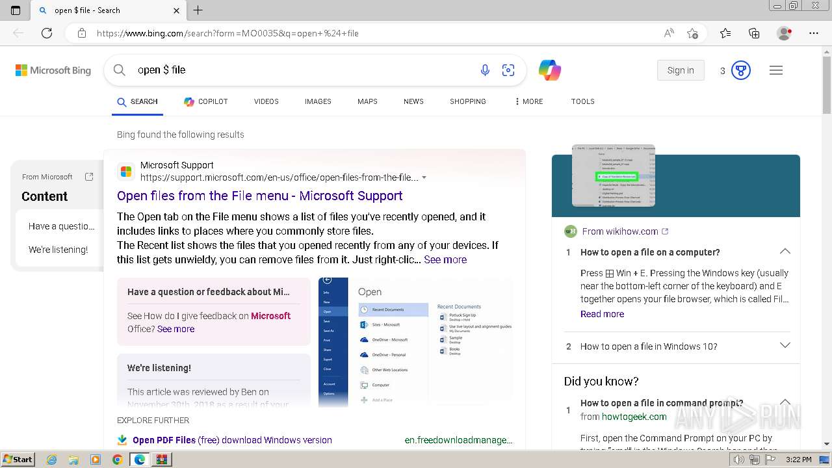Open the Bing hamburger menu
The height and width of the screenshot is (468, 832).
pyautogui.click(x=776, y=70)
